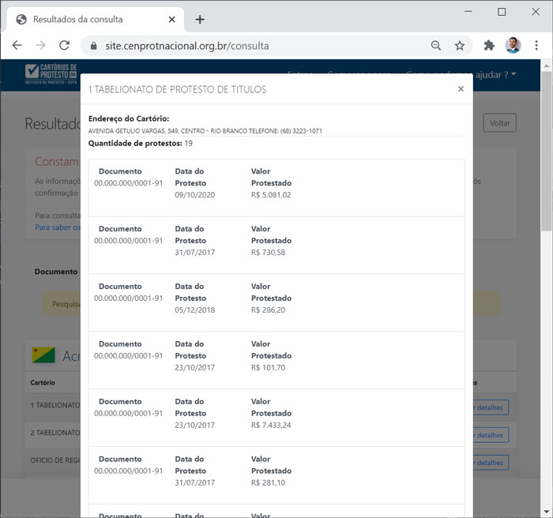Image resolution: width=553 pixels, height=518 pixels.
Task: Open a new browser tab
Action: 200,20
